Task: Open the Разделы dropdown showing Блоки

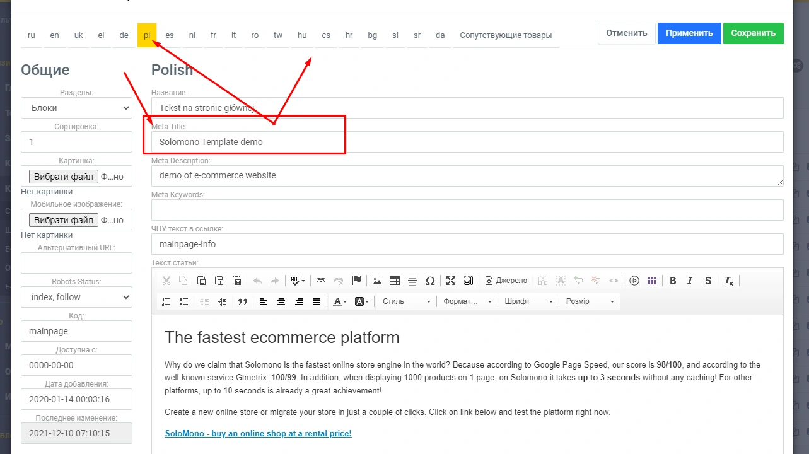Action: point(76,108)
